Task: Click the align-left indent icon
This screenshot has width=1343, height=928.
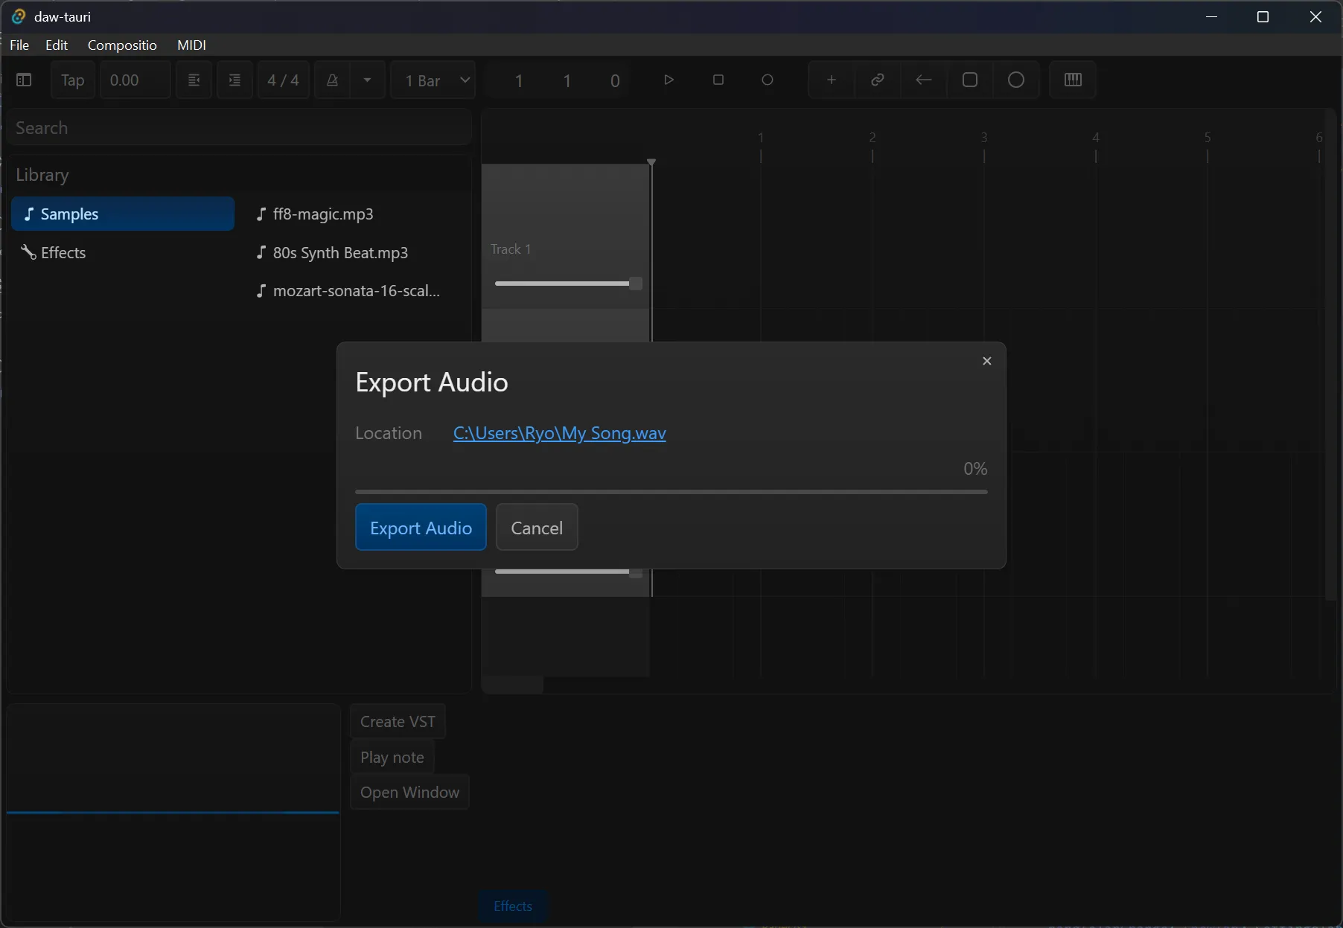Action: click(x=194, y=80)
